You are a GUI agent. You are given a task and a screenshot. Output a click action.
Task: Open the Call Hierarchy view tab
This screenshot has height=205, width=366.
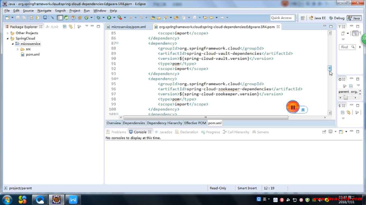pyautogui.click(x=236, y=132)
